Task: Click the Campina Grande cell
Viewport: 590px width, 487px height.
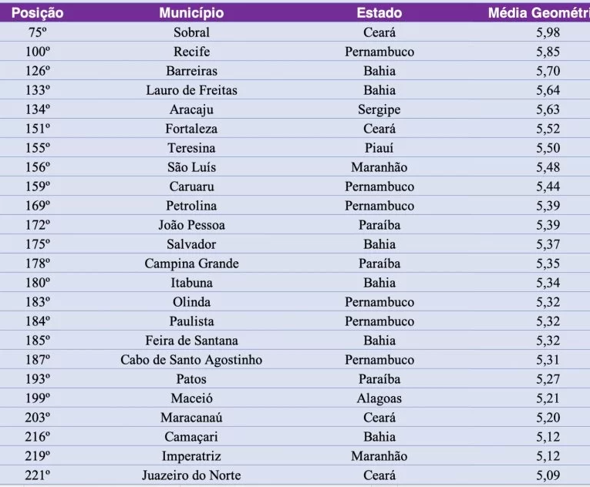Action: pos(191,264)
